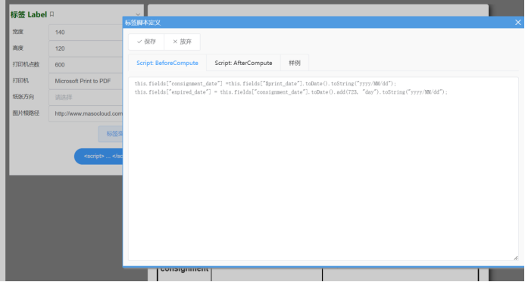
Task: Click inside the script code text area
Action: [x=323, y=169]
